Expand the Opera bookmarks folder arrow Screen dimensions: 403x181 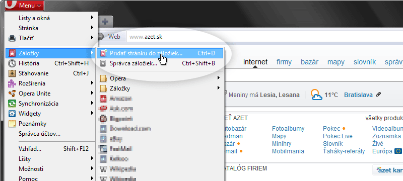pyautogui.click(x=219, y=78)
